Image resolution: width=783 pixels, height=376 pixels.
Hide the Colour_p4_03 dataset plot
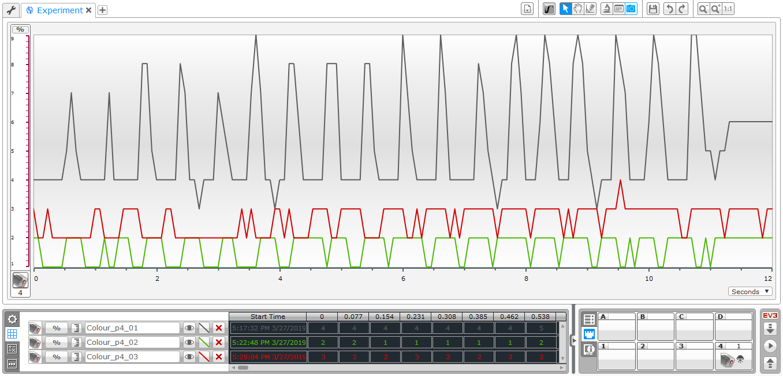tap(189, 357)
